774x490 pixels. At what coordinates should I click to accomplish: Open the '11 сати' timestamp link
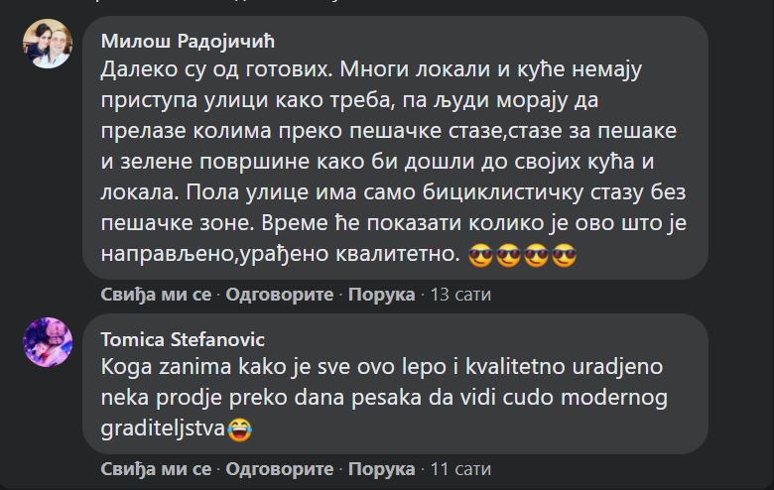459,469
